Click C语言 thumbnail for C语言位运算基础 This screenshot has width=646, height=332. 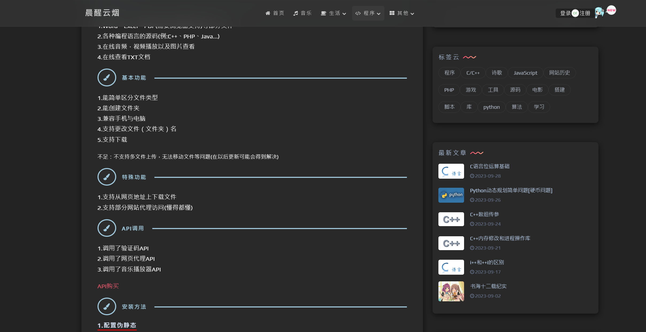451,171
